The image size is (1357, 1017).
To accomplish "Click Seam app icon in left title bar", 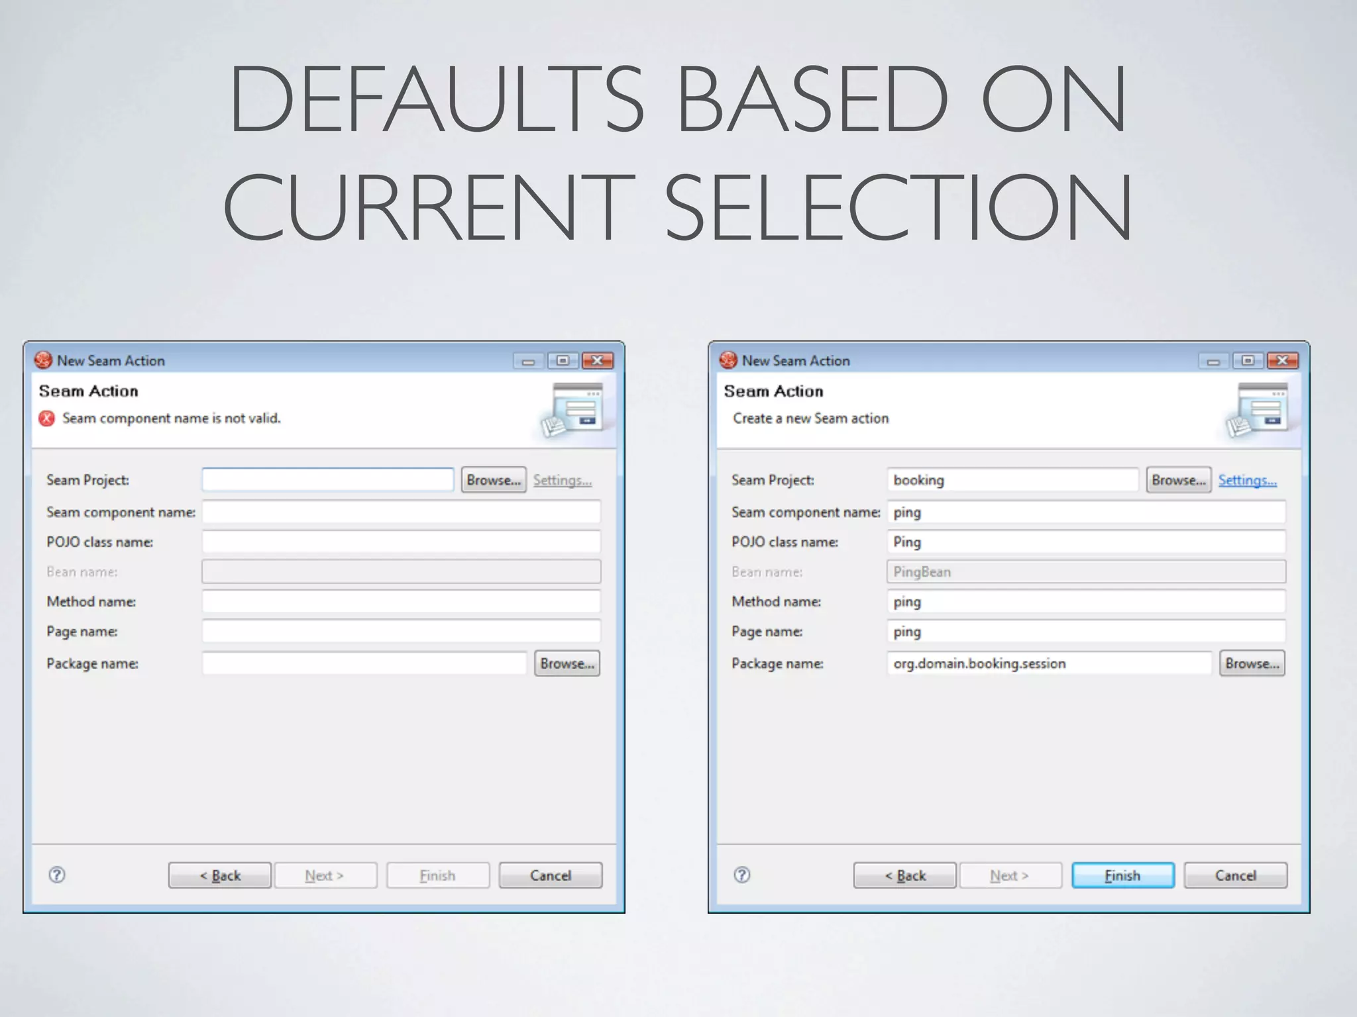I will point(43,360).
